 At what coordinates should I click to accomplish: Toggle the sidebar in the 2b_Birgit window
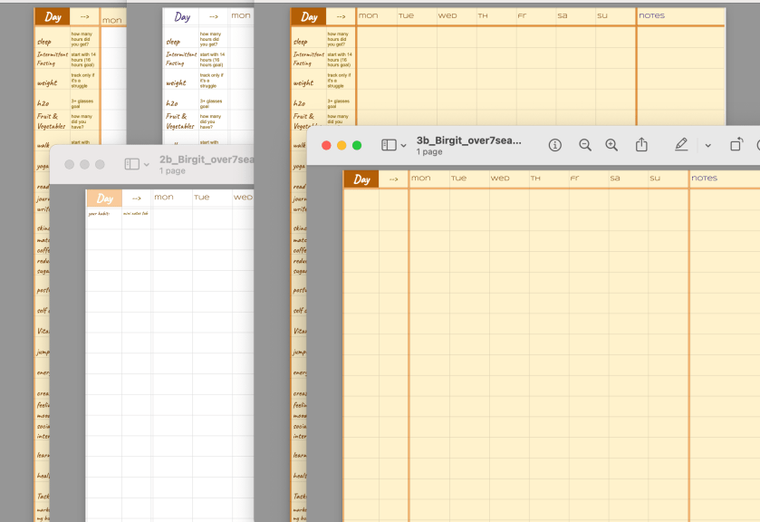[x=131, y=164]
